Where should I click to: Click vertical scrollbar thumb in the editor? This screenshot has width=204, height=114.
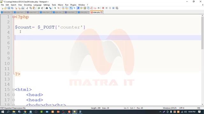(202, 33)
